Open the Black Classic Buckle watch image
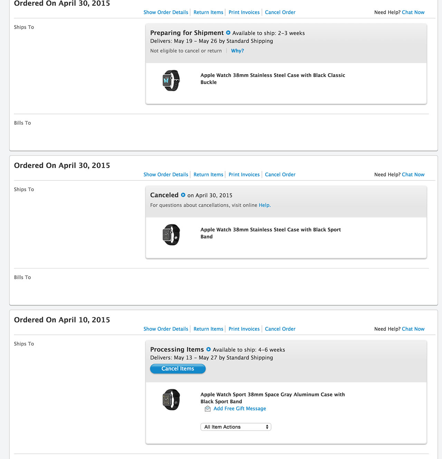 pyautogui.click(x=171, y=80)
